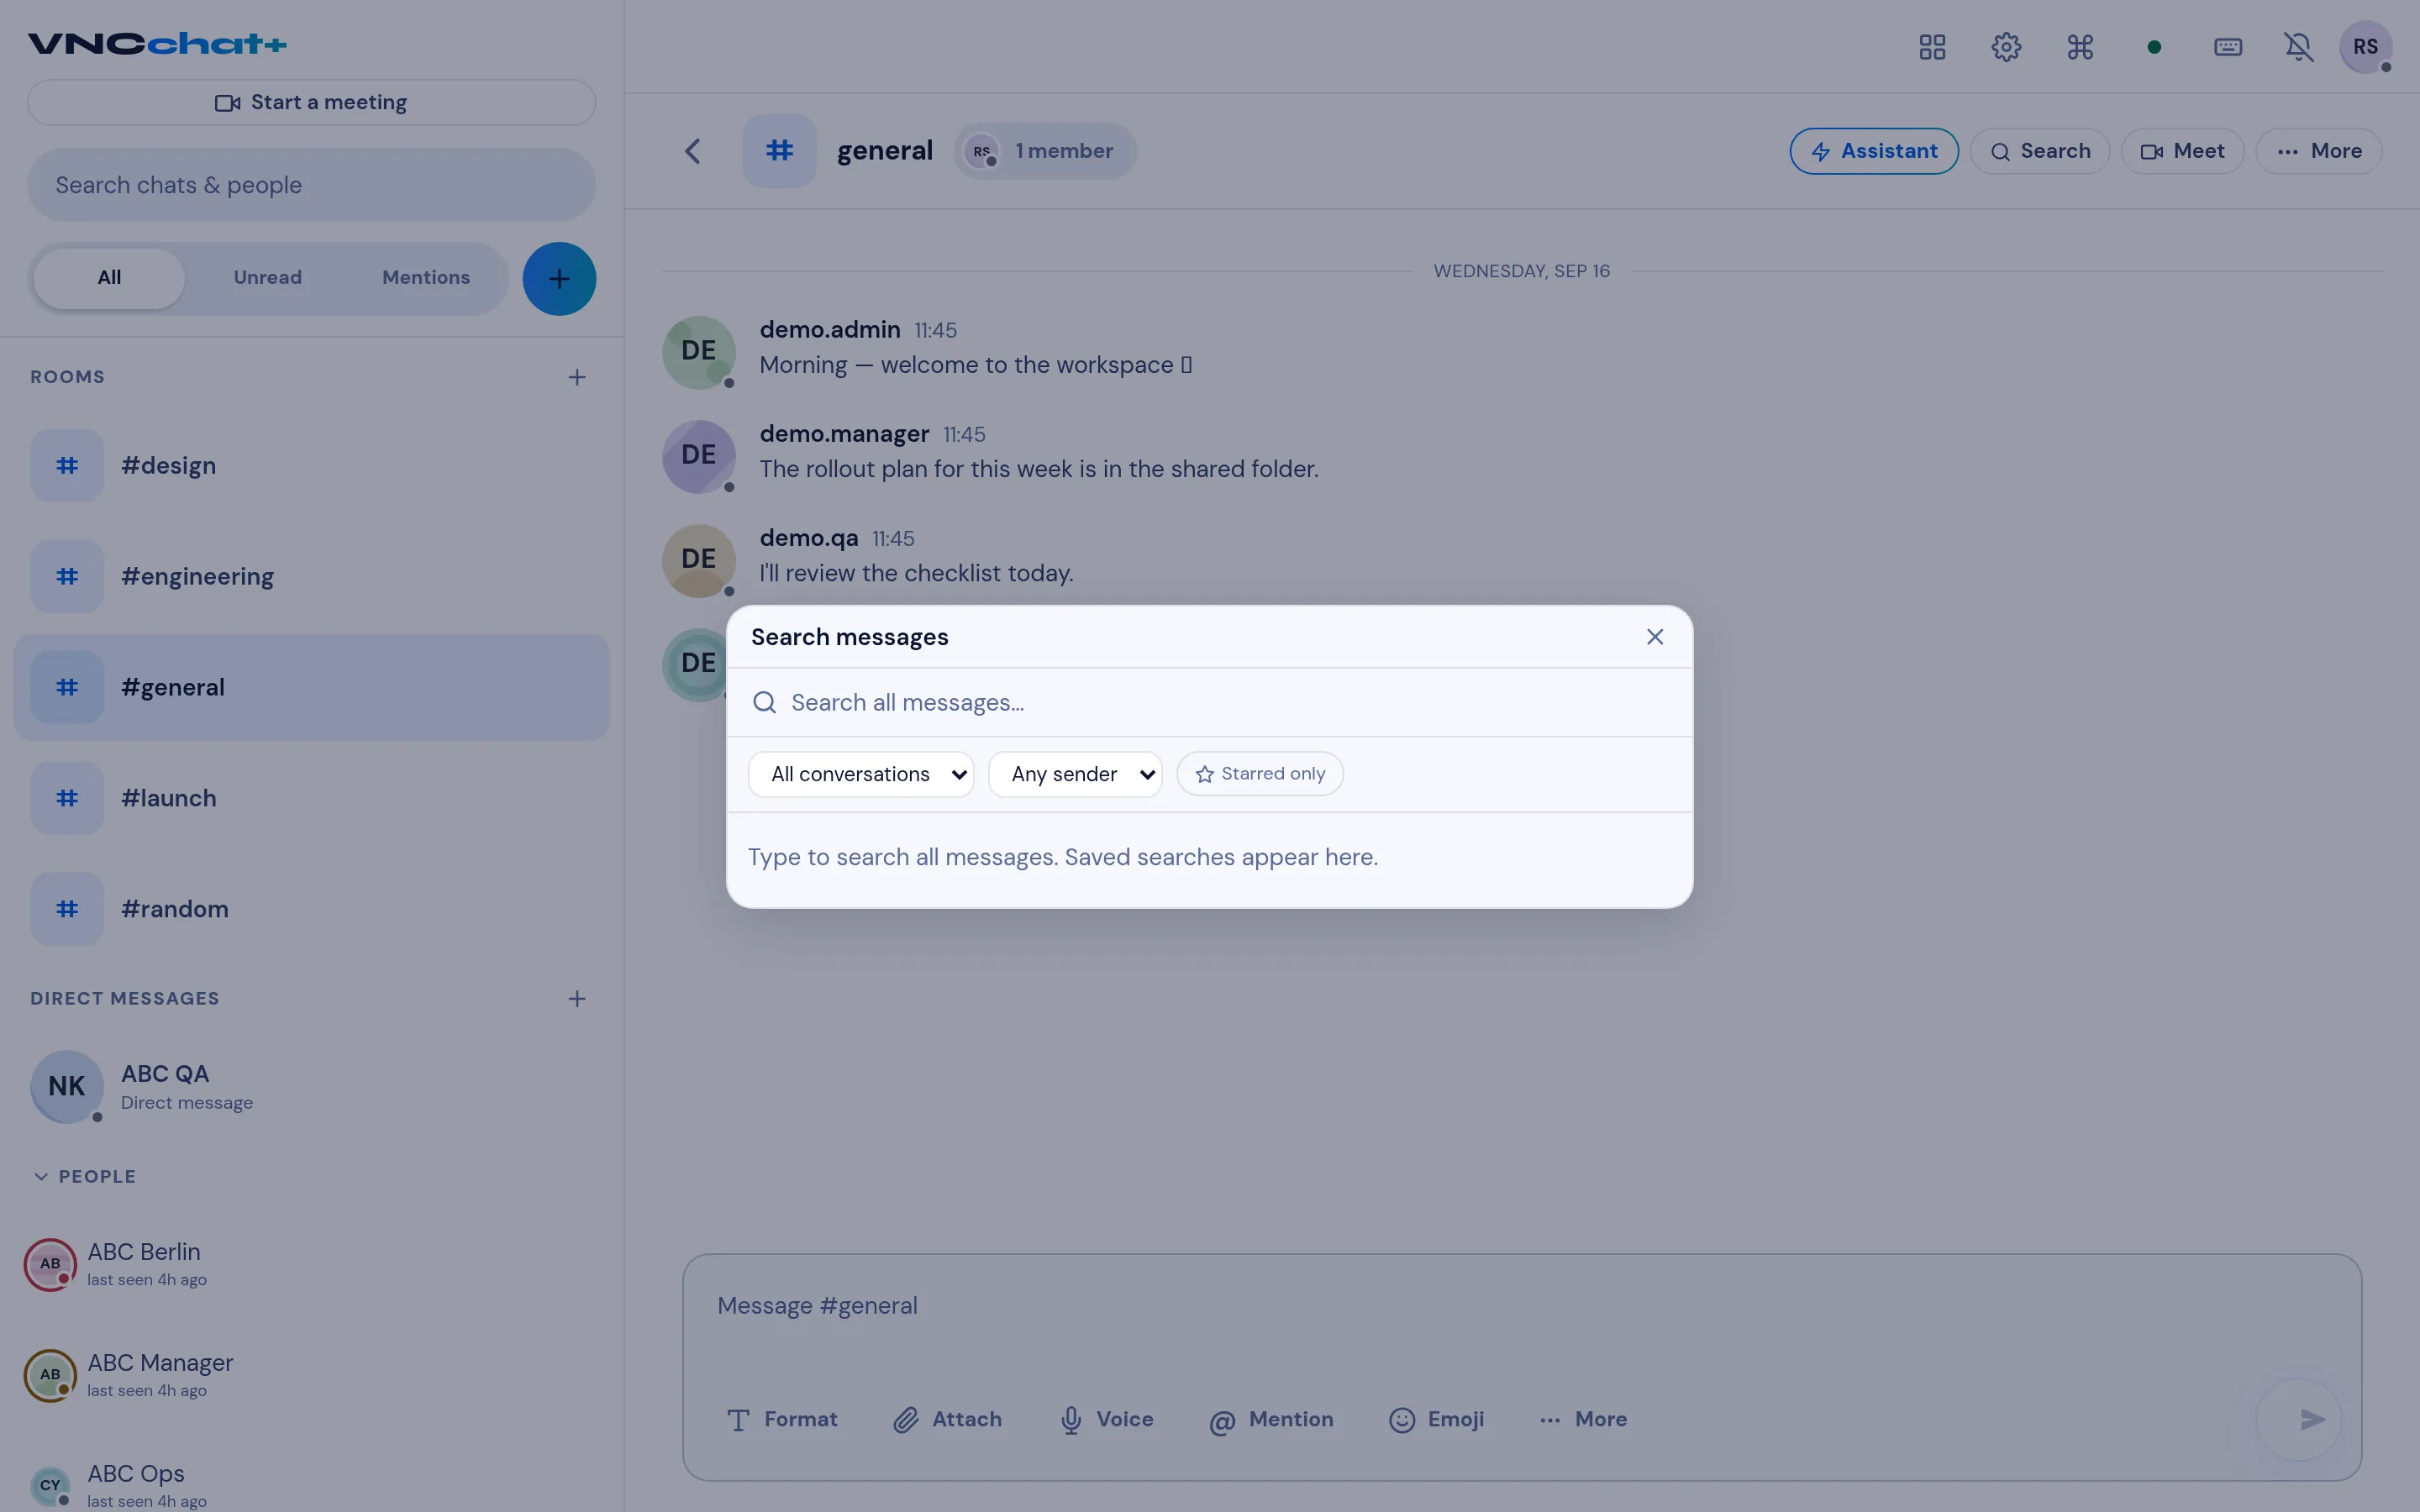The height and width of the screenshot is (1512, 2420).
Task: Open composer More options
Action: pyautogui.click(x=1583, y=1420)
